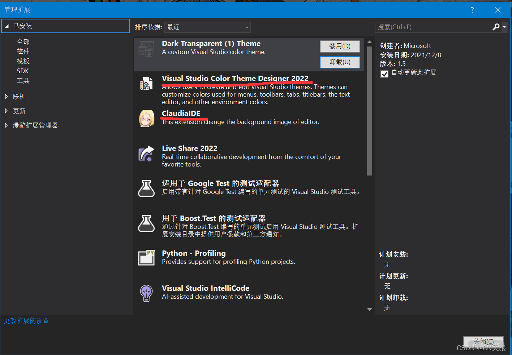512x355 pixels.
Task: Open the 更改扩展的设置 link
Action: pyautogui.click(x=26, y=321)
